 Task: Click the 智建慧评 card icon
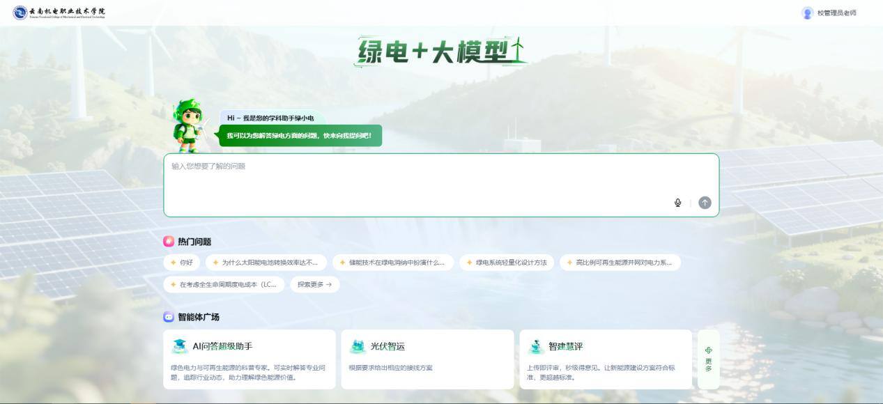point(535,346)
